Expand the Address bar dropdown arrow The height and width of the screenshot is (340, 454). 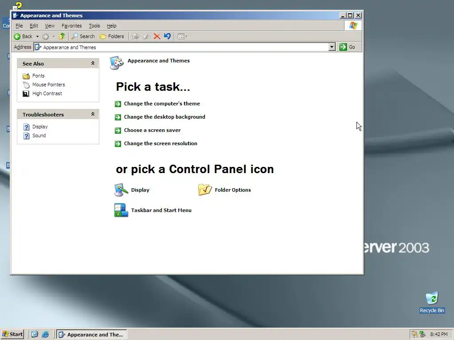332,47
